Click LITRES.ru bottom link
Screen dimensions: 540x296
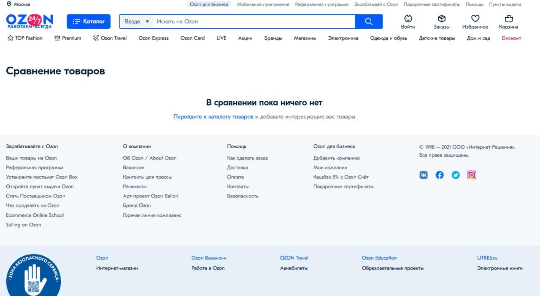point(487,258)
